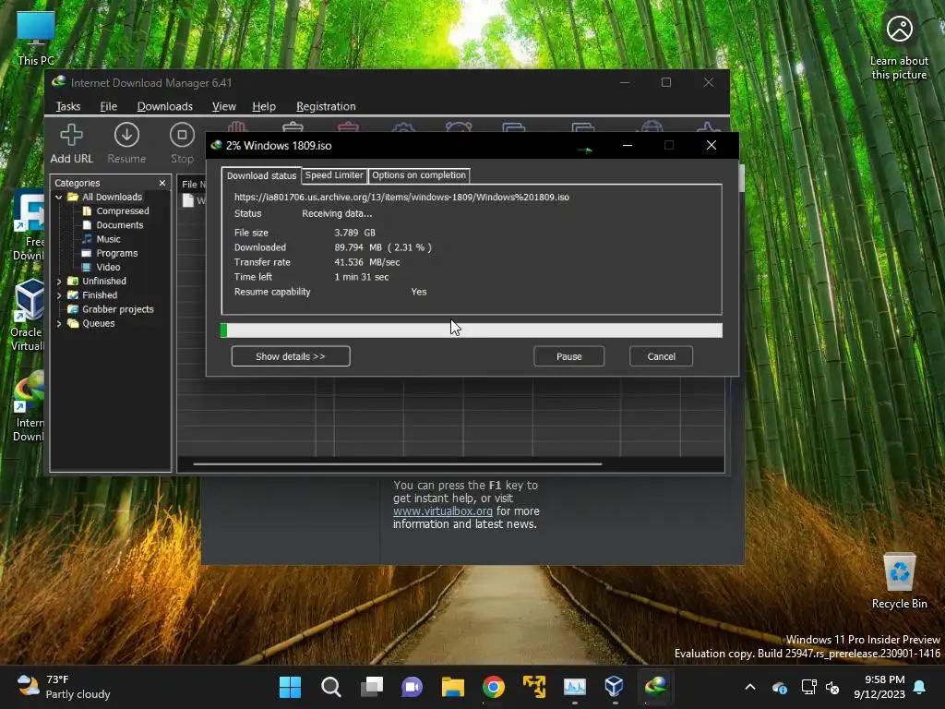Open the Tasks menu

click(x=68, y=106)
